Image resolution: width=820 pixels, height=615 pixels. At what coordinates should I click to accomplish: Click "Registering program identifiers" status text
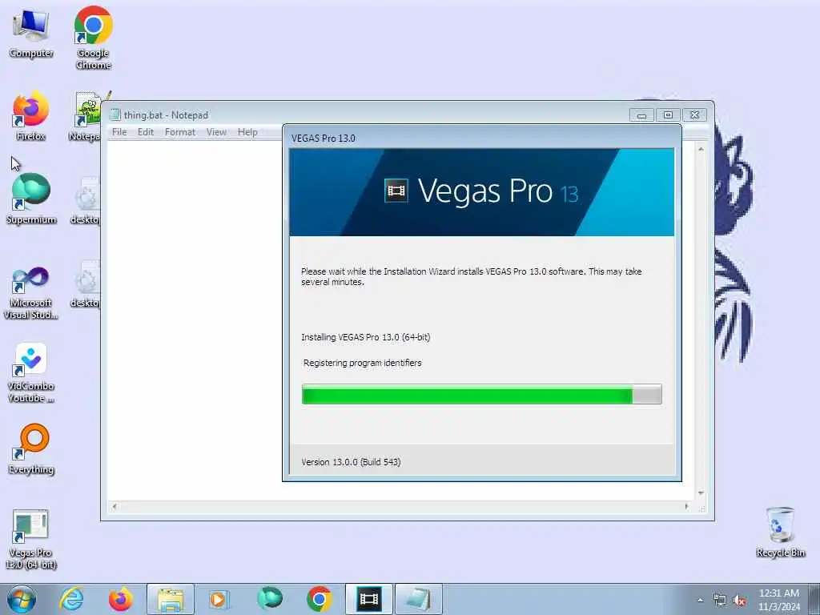coord(363,363)
